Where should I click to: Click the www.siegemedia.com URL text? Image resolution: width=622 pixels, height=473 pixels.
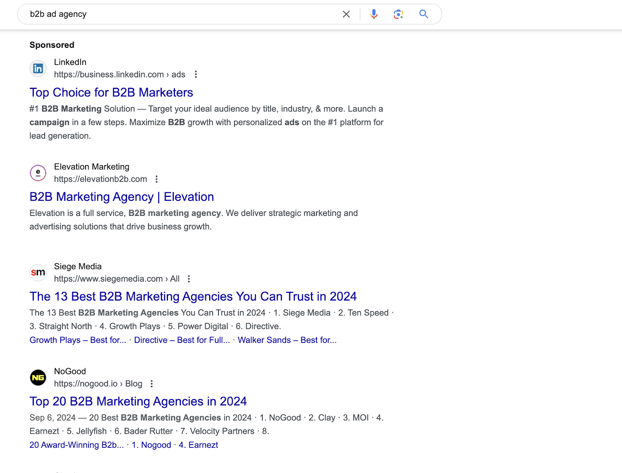(117, 279)
